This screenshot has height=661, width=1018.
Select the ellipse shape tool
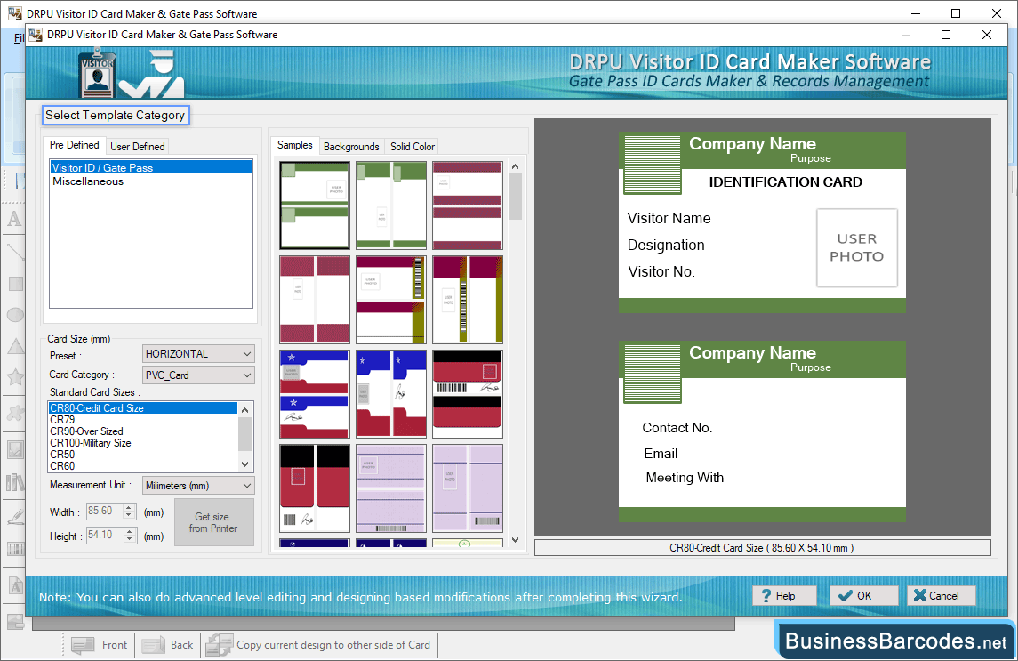14,315
